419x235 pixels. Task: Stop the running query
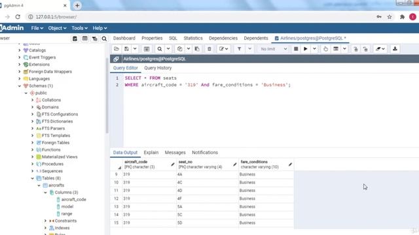click(296, 49)
